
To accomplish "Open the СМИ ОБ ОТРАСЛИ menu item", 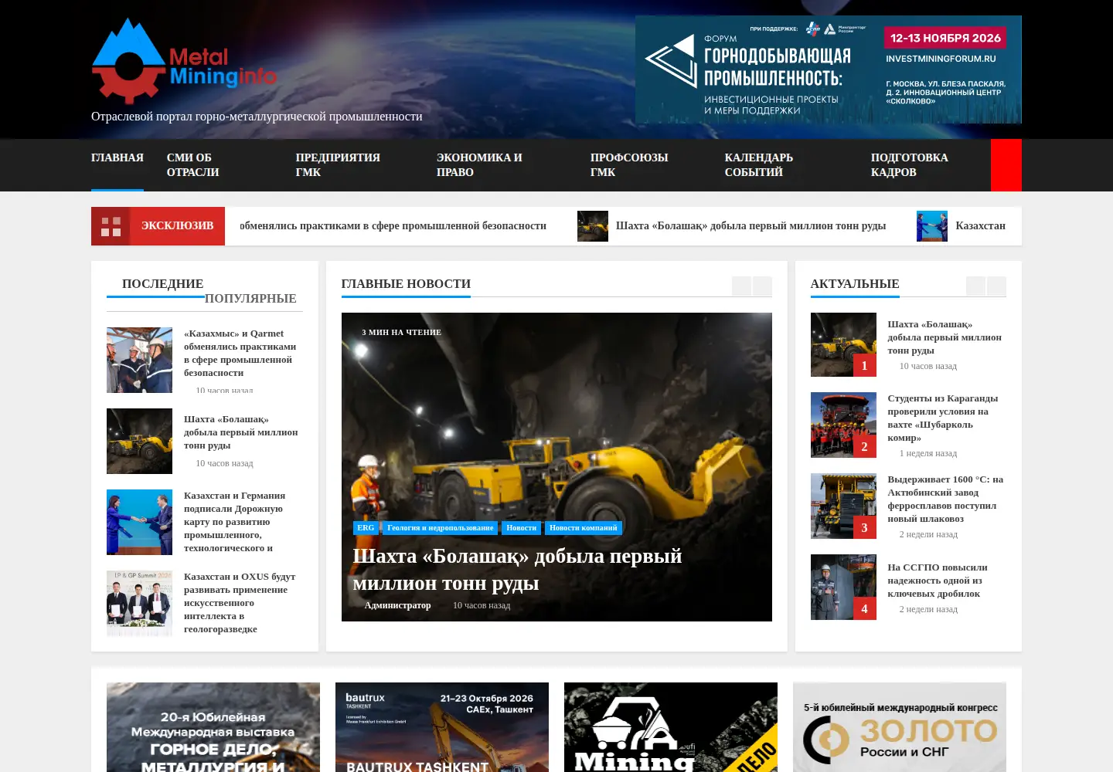I will [193, 164].
